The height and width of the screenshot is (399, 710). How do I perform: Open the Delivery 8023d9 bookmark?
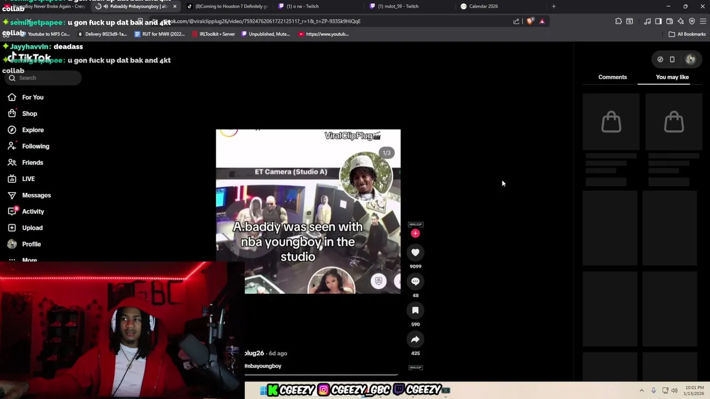(102, 34)
